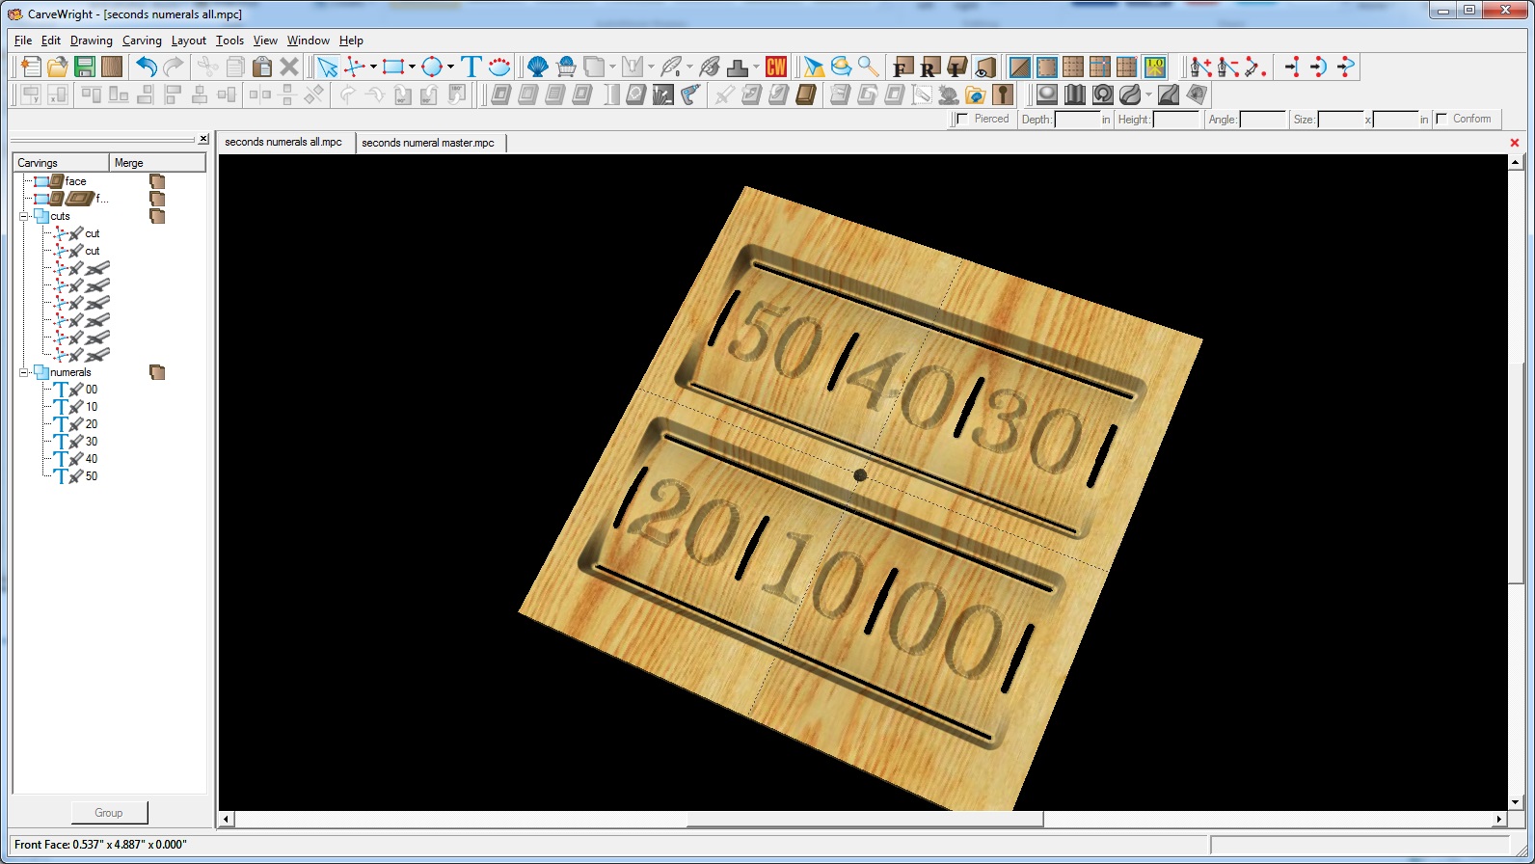The height and width of the screenshot is (864, 1535).
Task: Click the keyhole tool icon
Action: [x=1004, y=94]
